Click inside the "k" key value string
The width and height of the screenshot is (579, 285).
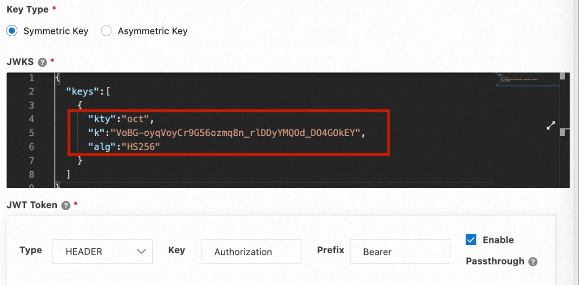click(233, 133)
